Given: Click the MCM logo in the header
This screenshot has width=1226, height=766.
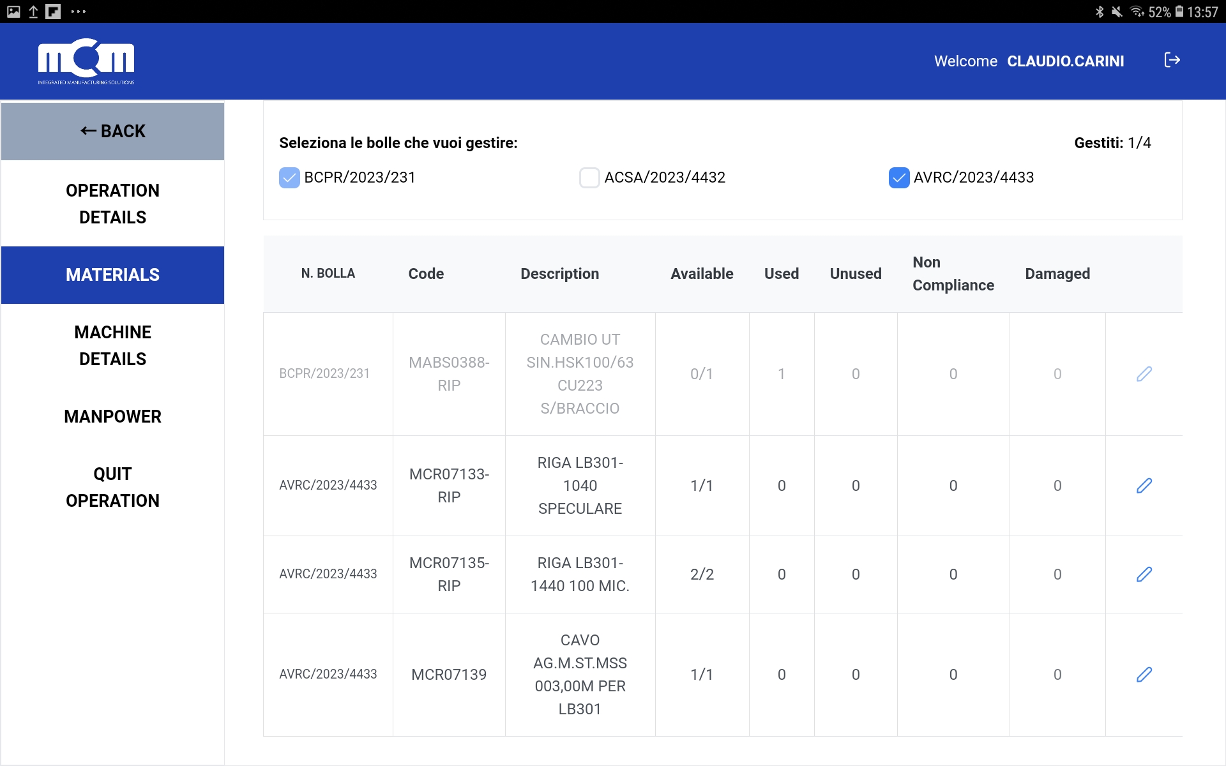Looking at the screenshot, I should coord(86,61).
